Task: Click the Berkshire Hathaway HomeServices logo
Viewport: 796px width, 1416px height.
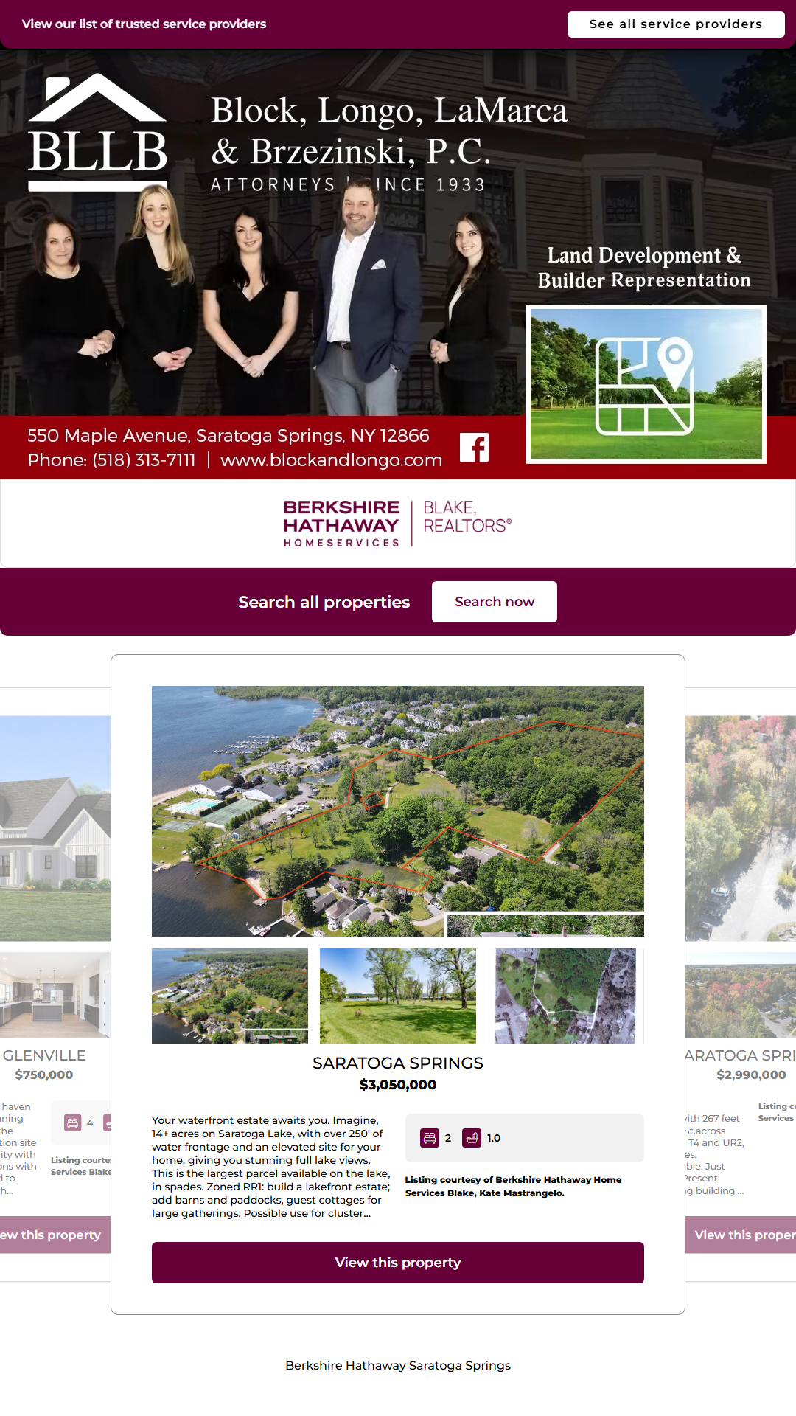Action: [x=397, y=523]
